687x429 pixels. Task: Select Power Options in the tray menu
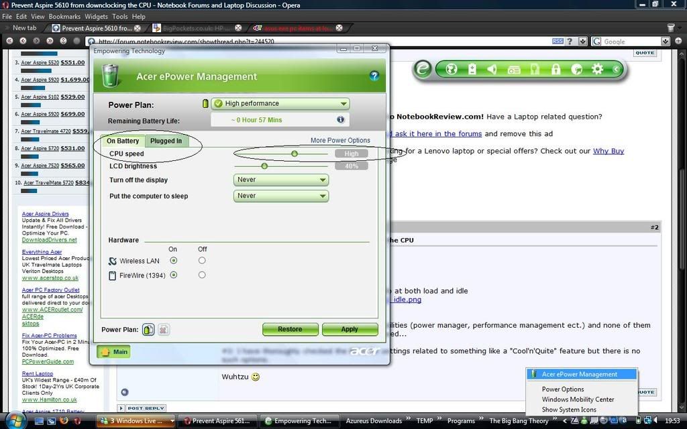(x=563, y=389)
